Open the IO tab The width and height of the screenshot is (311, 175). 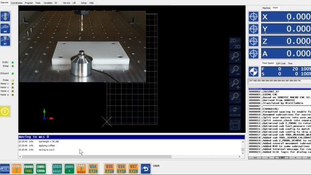tap(56, 3)
